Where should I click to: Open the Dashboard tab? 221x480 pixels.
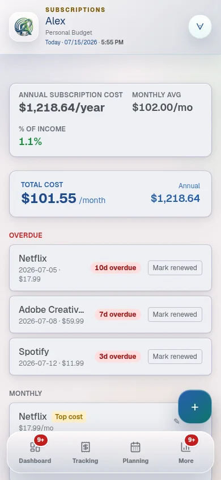(35, 453)
